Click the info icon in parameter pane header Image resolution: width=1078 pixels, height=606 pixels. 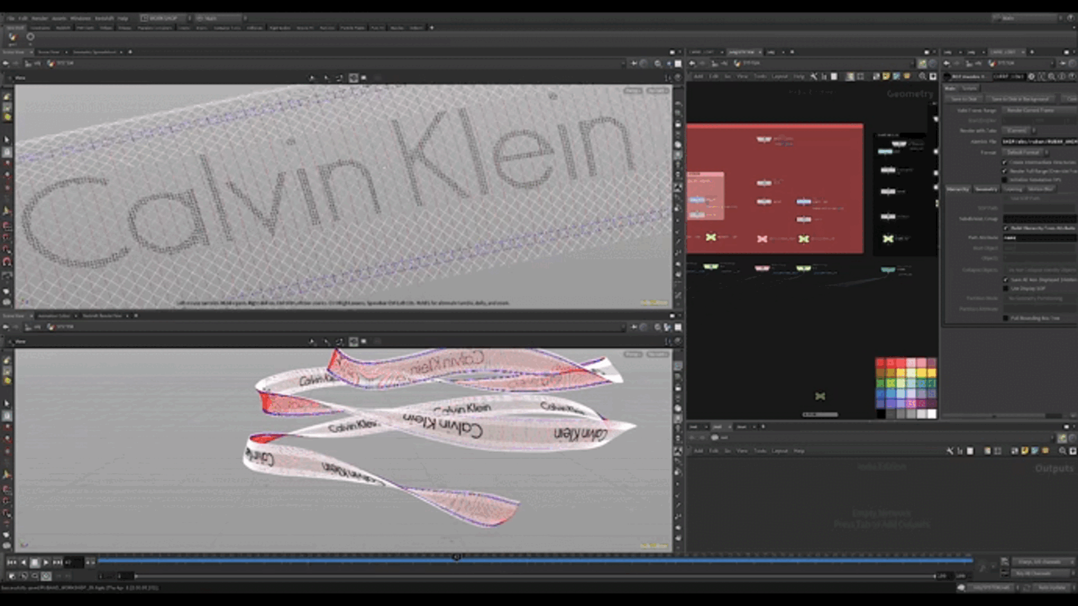(x=1062, y=76)
